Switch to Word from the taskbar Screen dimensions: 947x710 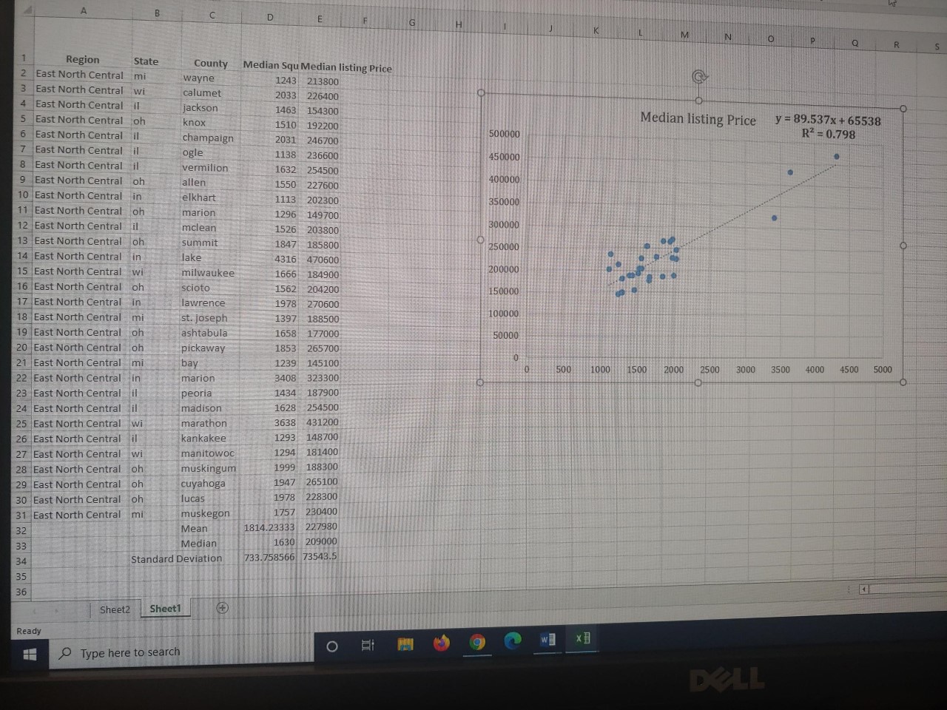[x=547, y=639]
